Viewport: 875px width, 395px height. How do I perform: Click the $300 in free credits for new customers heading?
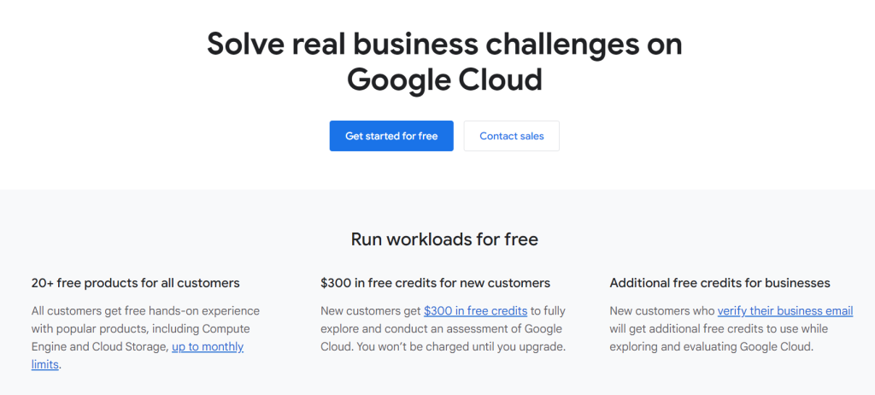coord(435,282)
